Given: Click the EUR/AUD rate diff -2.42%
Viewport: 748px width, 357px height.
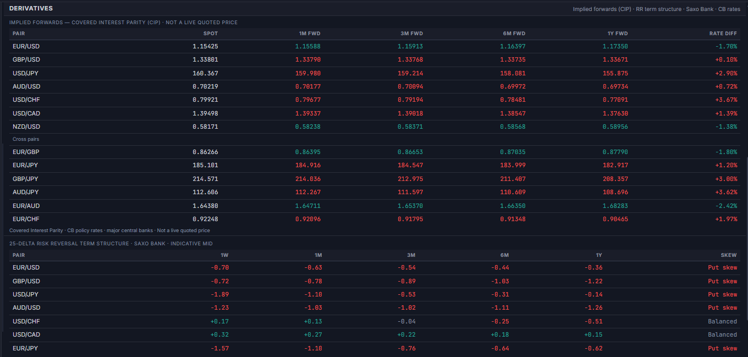Looking at the screenshot, I should [x=726, y=206].
